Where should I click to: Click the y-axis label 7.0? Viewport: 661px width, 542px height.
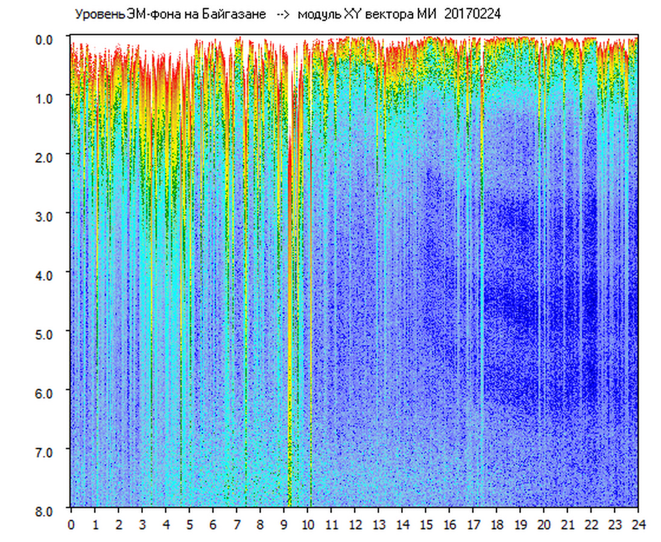[x=46, y=452]
